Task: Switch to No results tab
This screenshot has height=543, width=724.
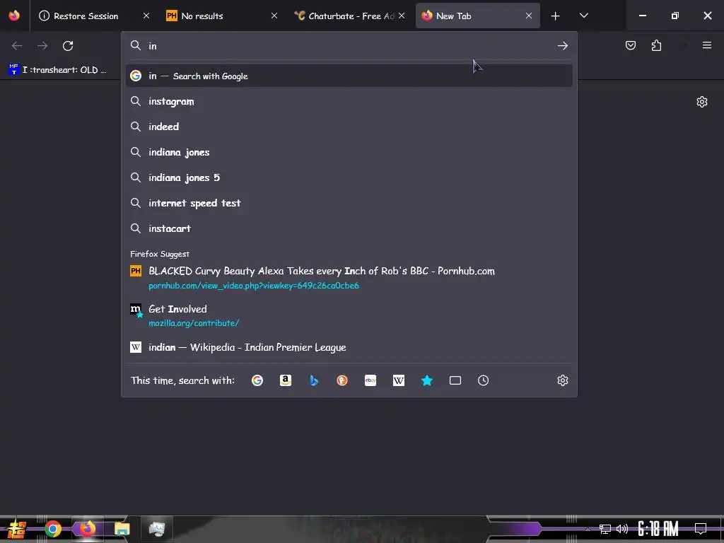Action: [x=220, y=16]
